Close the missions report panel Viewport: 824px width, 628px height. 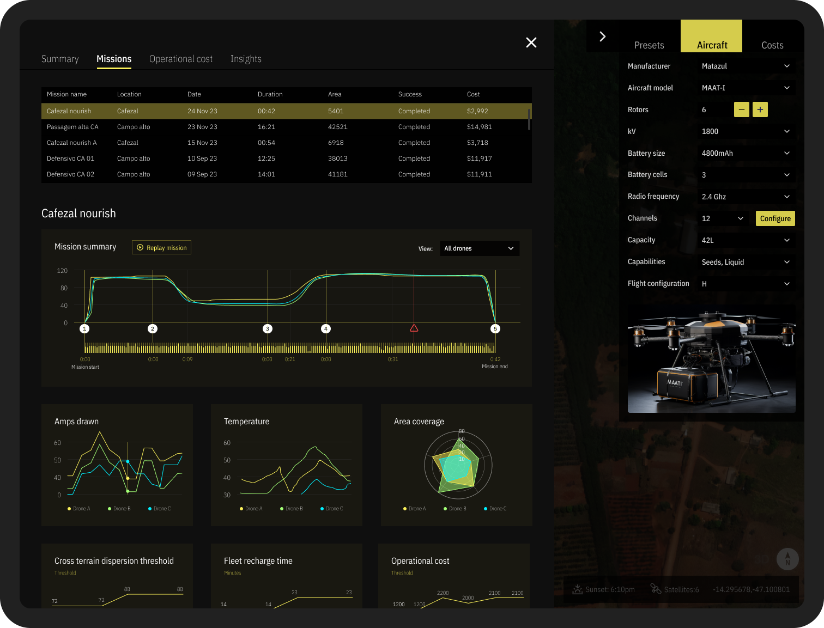click(531, 42)
